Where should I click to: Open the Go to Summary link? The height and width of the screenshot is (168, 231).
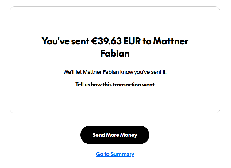pos(115,154)
